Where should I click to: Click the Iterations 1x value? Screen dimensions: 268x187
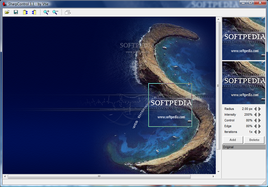point(251,132)
